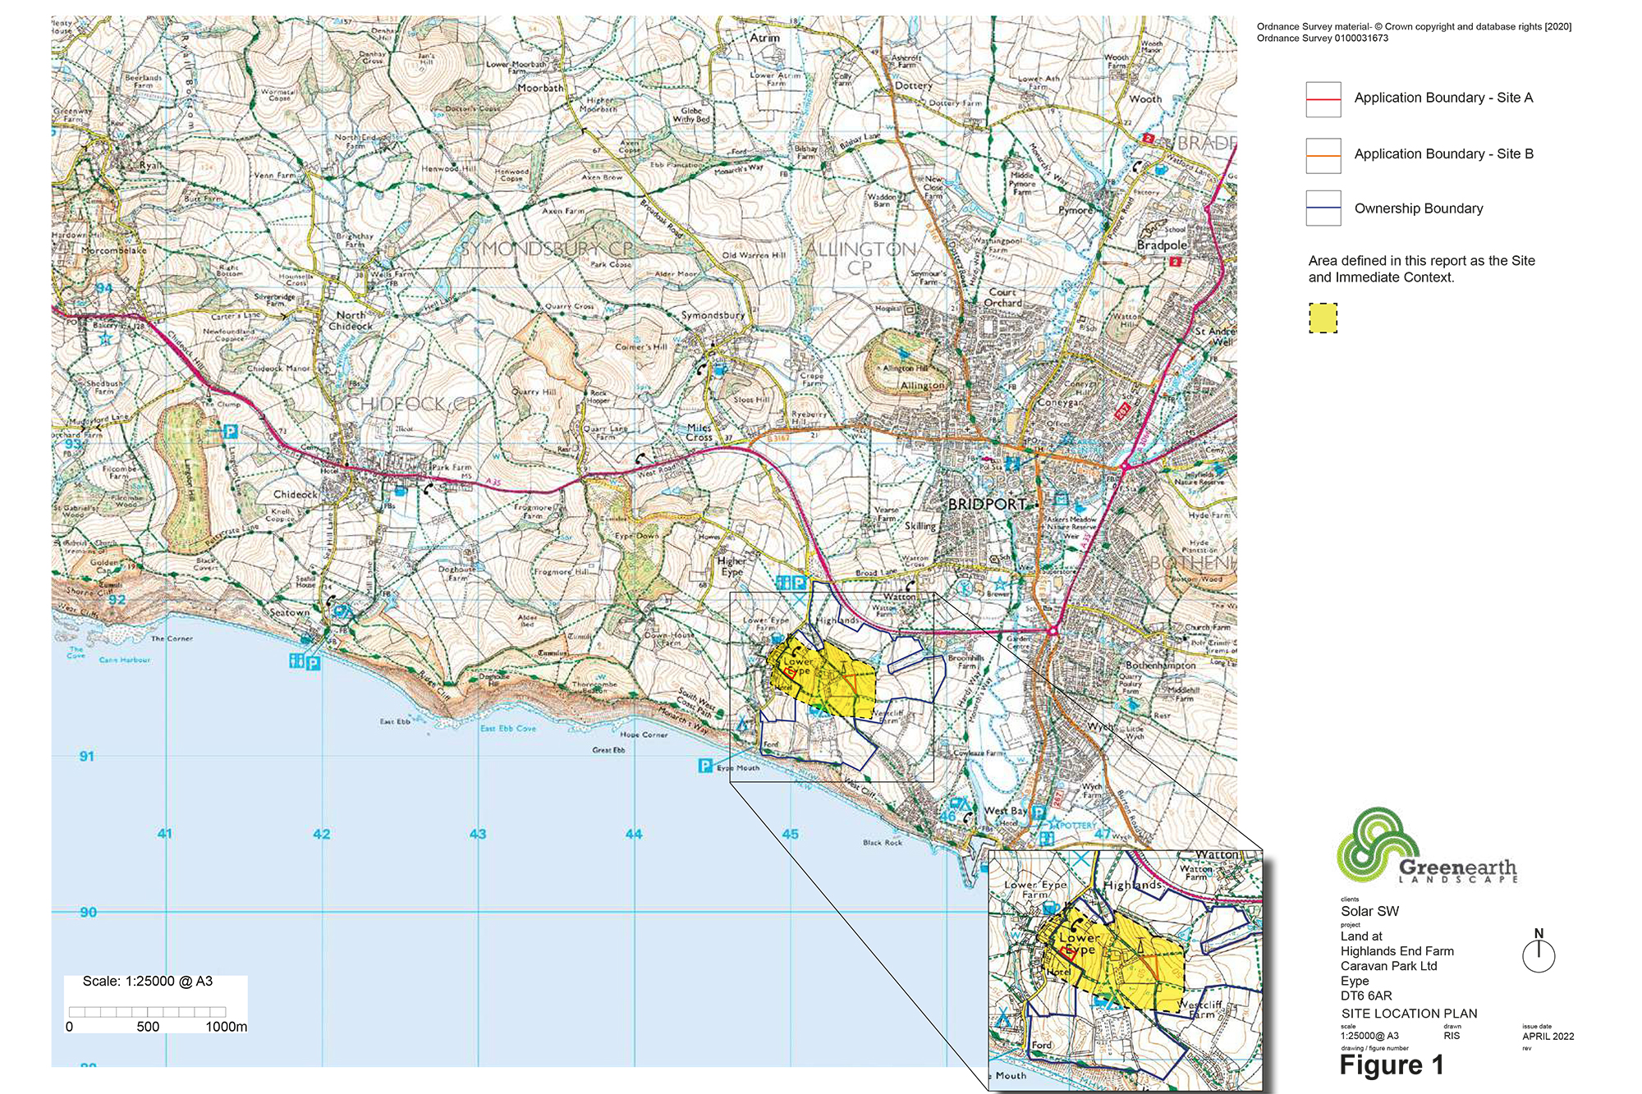Select the Site A red boundary swatch
The height and width of the screenshot is (1094, 1642).
tap(1323, 99)
